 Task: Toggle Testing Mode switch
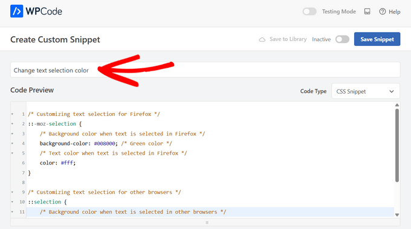[x=309, y=11]
